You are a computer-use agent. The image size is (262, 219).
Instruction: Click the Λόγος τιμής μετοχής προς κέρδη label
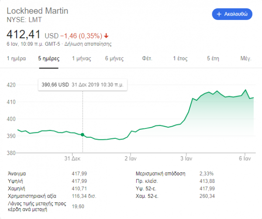37,206
